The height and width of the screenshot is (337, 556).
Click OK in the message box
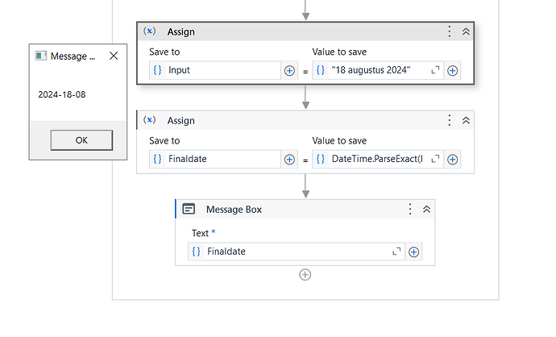(81, 140)
